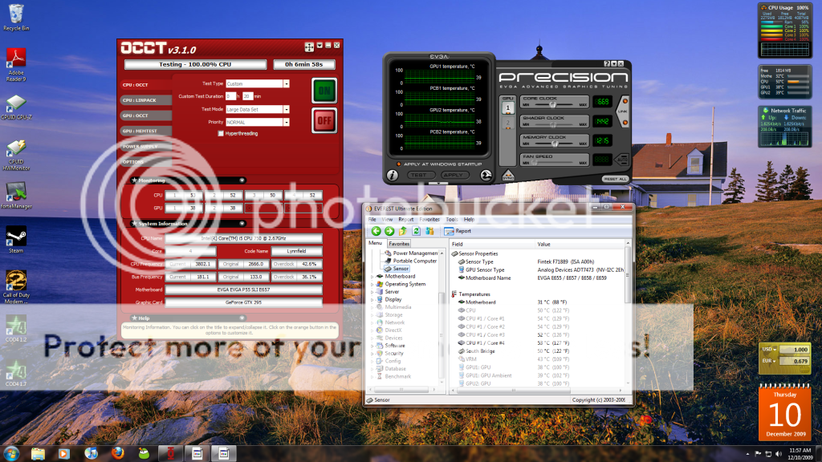Open the Steam desktop icon
822x462 pixels.
pos(16,241)
